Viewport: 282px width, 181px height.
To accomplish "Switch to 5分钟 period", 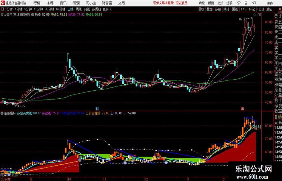I will 28,9.
